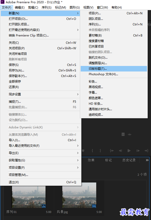Choose 搜索素材箱 in the submenu

pos(114,41)
